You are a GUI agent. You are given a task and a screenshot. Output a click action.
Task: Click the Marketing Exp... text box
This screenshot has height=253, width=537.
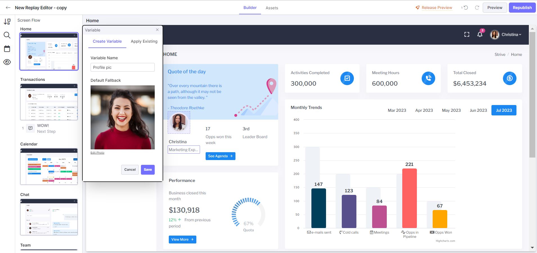coord(184,150)
